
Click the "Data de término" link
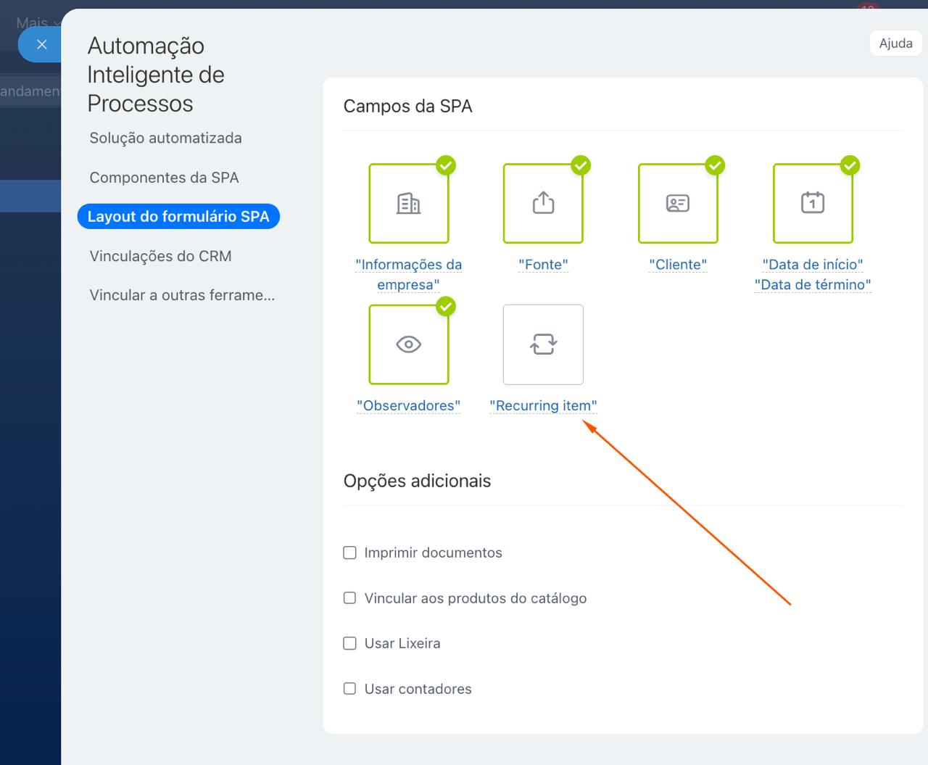(813, 285)
